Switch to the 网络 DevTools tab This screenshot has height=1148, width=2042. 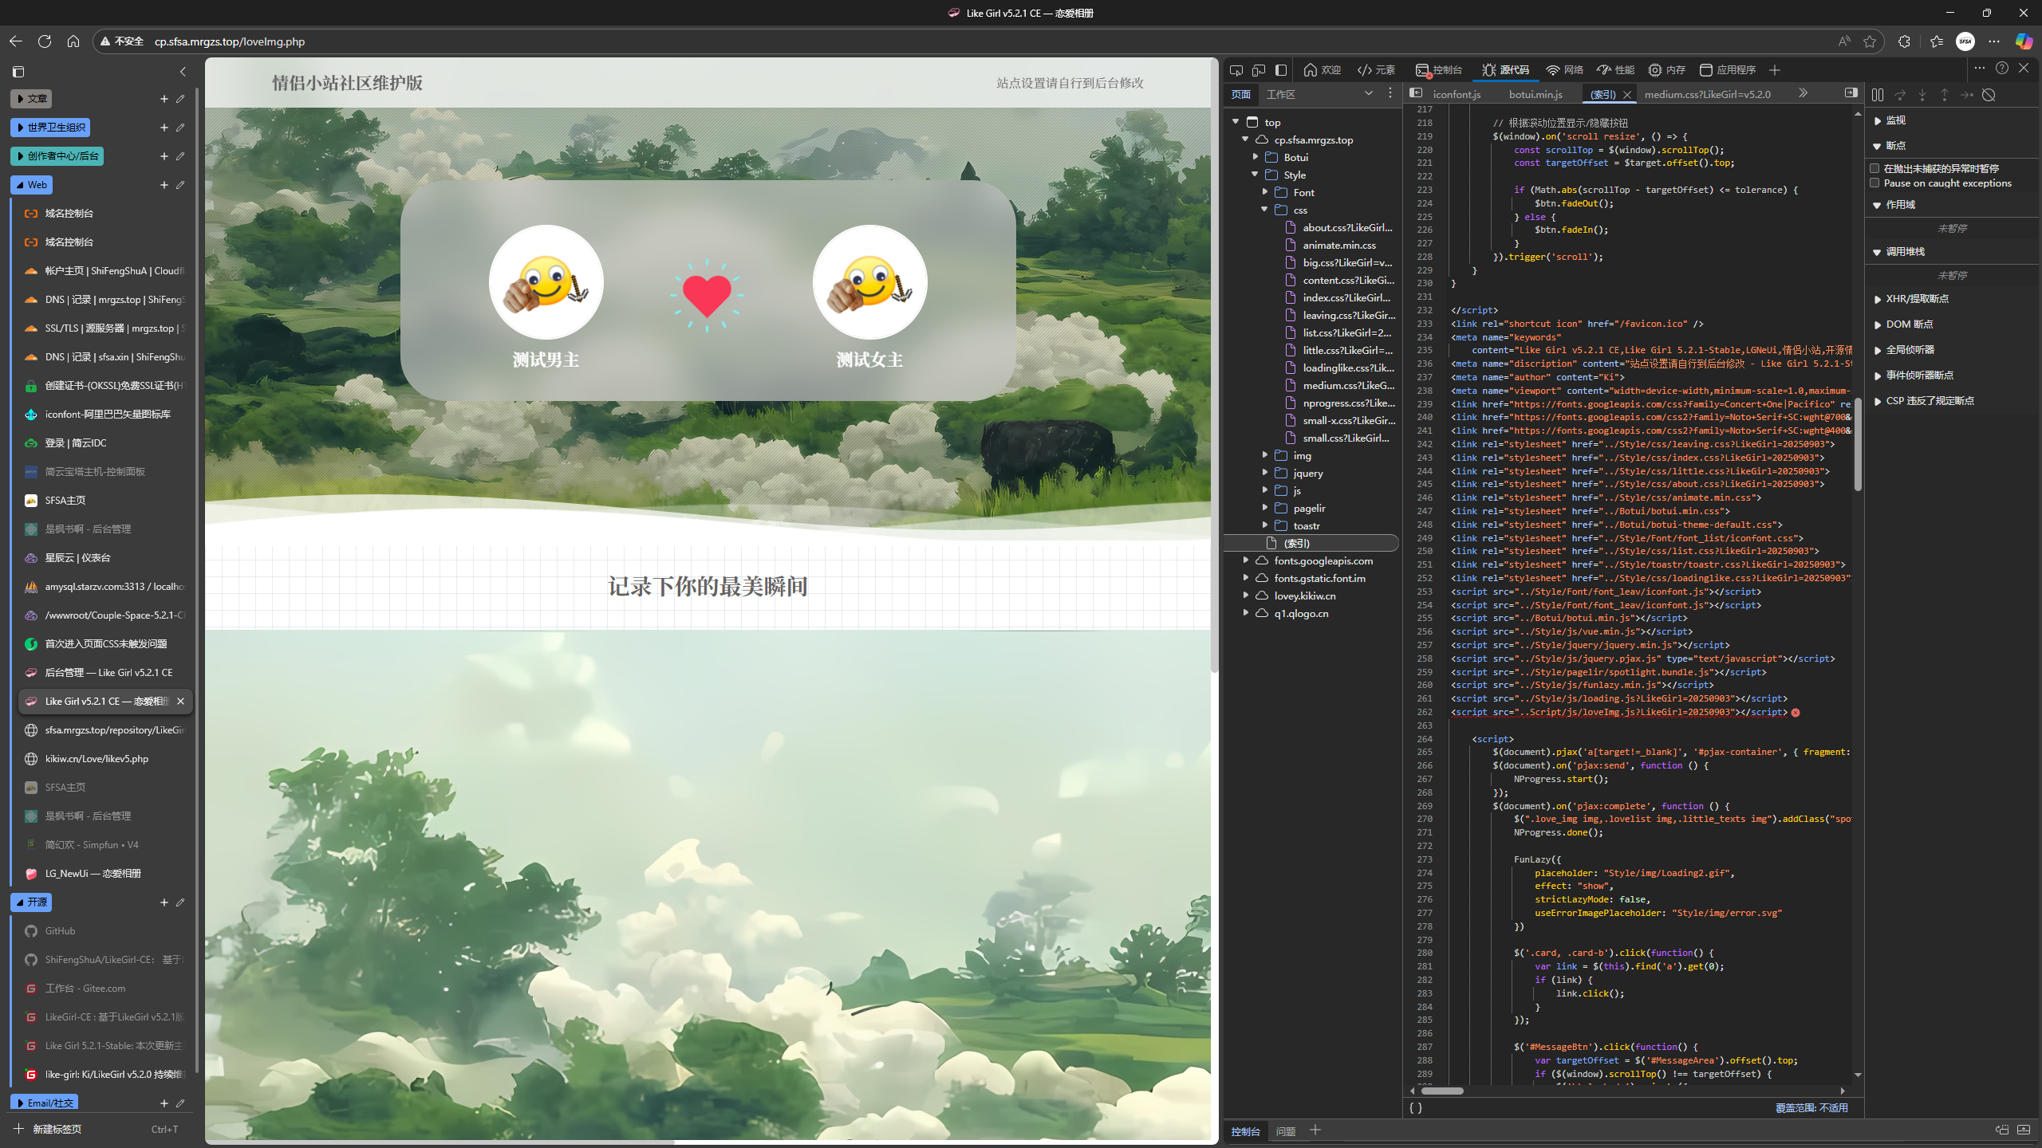tap(1564, 70)
